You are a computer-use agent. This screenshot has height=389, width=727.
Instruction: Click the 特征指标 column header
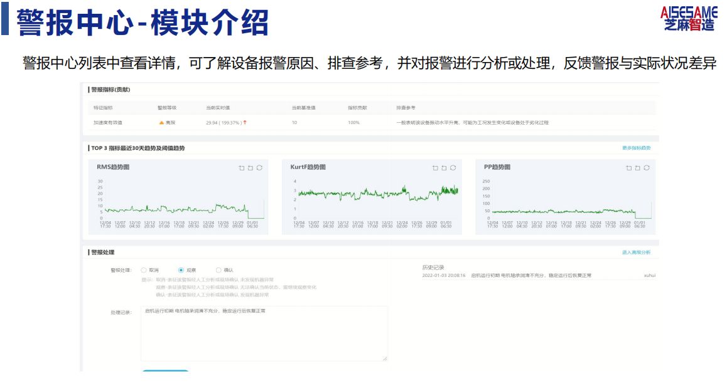click(103, 108)
